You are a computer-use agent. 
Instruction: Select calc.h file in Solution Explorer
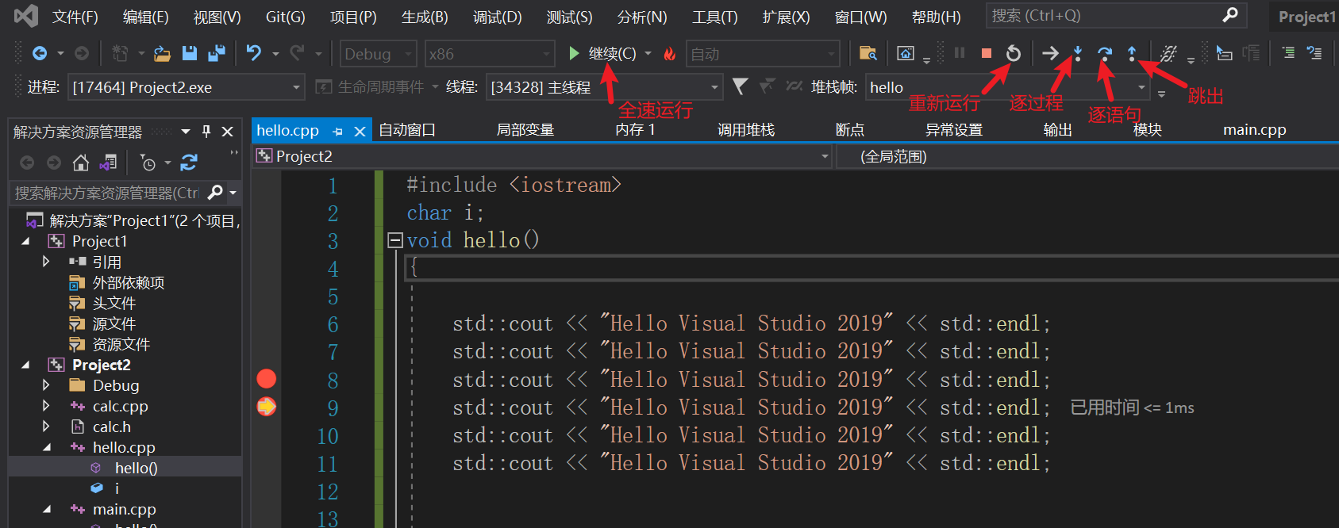click(111, 427)
